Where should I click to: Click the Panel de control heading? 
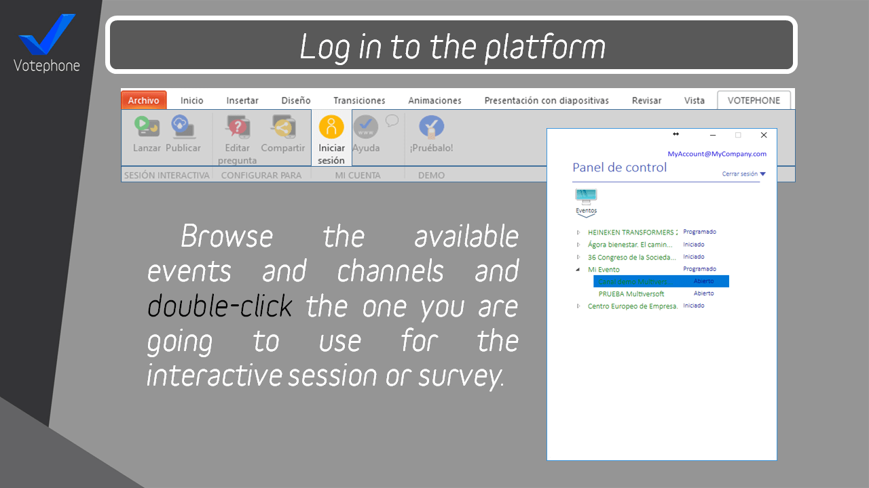pyautogui.click(x=620, y=167)
